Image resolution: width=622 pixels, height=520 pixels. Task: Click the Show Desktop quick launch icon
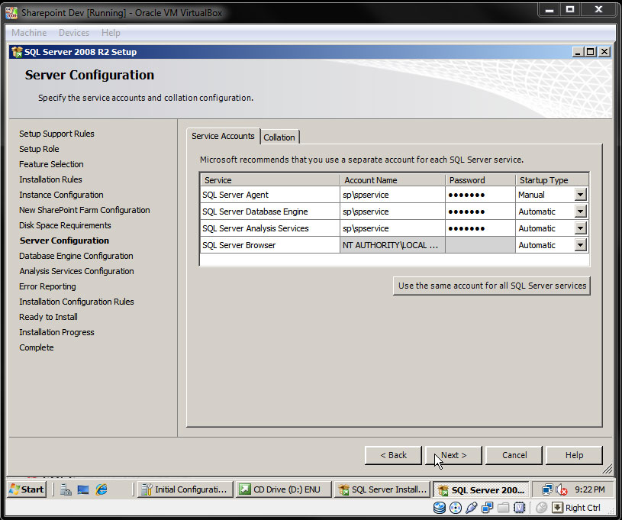pyautogui.click(x=83, y=489)
